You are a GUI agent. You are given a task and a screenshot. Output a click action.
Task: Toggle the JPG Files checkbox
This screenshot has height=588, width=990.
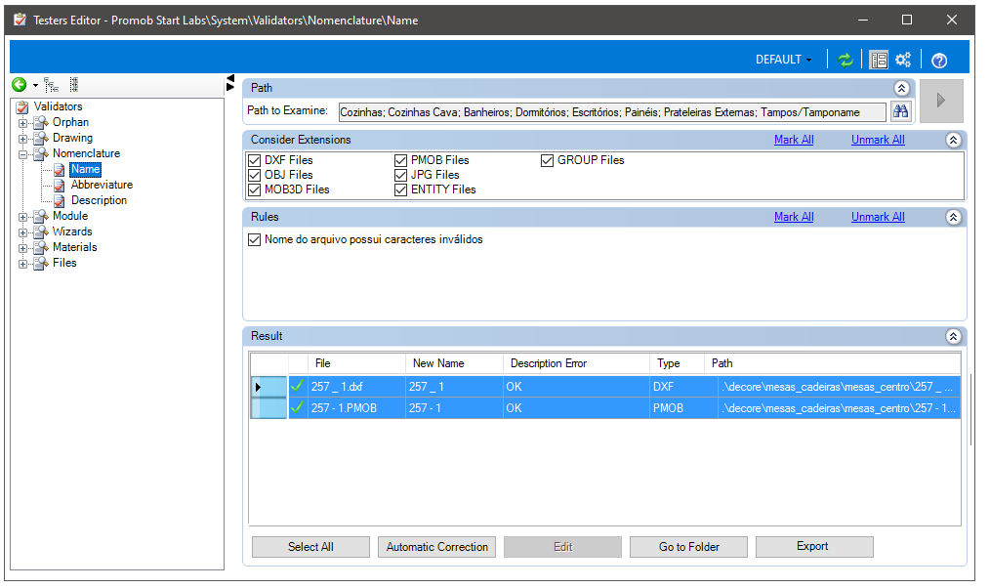point(401,175)
